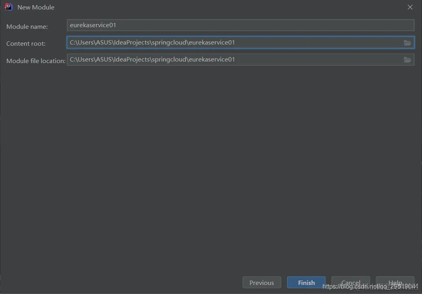Click the 'Content root:' label

click(x=26, y=43)
